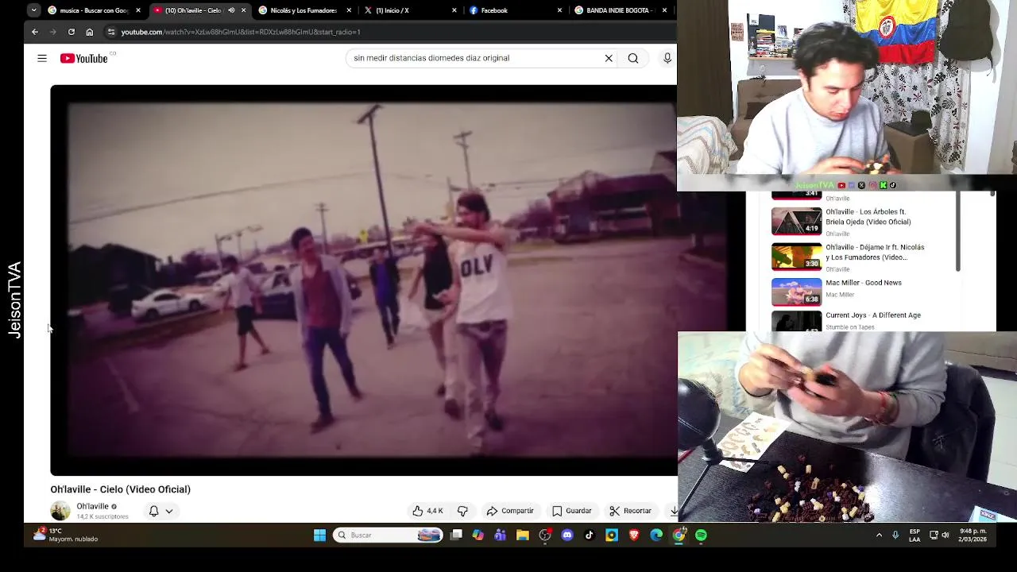Expand the subscription notification options chevron
1017x572 pixels.
pos(169,511)
